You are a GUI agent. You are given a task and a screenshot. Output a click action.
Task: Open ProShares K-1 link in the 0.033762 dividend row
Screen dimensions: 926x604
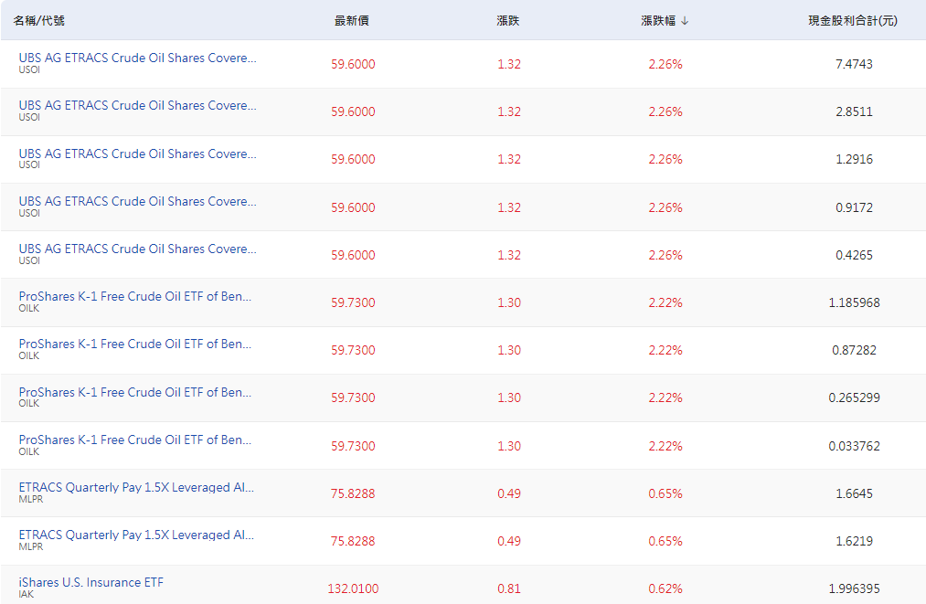pos(135,440)
